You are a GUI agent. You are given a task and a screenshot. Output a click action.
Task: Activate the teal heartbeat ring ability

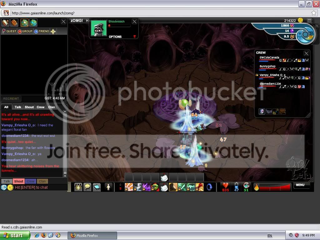(191, 187)
